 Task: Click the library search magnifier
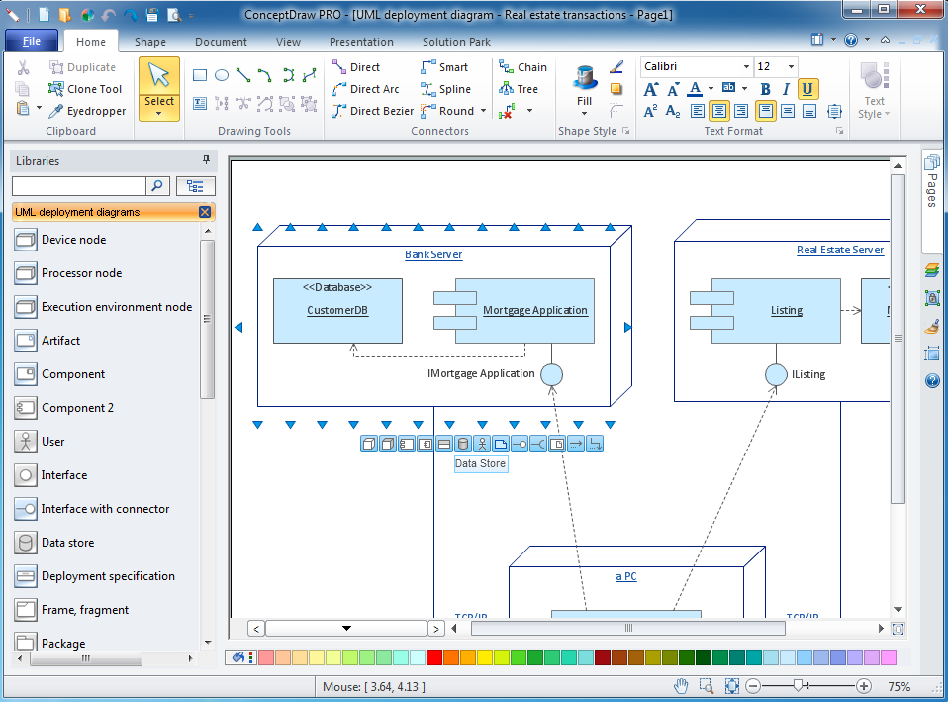click(x=157, y=186)
